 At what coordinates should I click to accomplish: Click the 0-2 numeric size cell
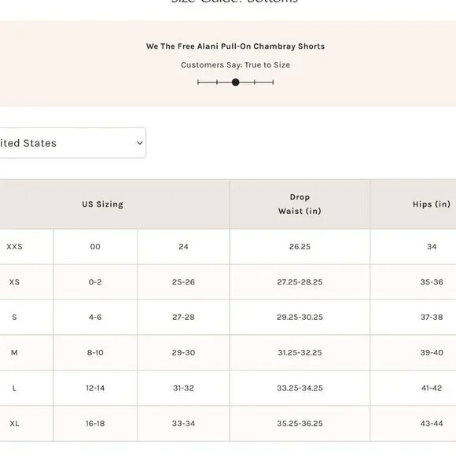(95, 281)
